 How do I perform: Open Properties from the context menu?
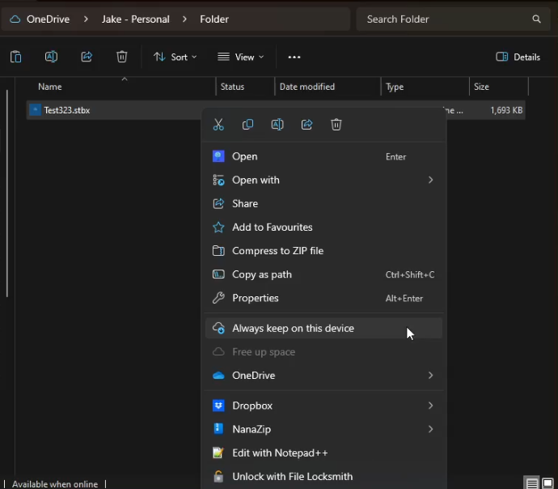point(323,298)
